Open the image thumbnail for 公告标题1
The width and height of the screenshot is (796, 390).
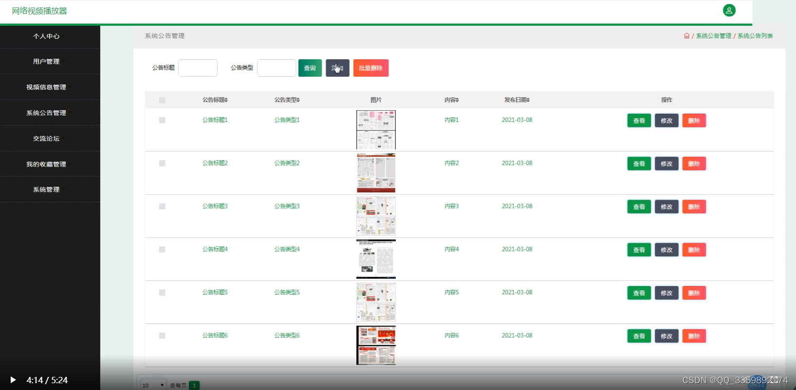[x=376, y=130]
